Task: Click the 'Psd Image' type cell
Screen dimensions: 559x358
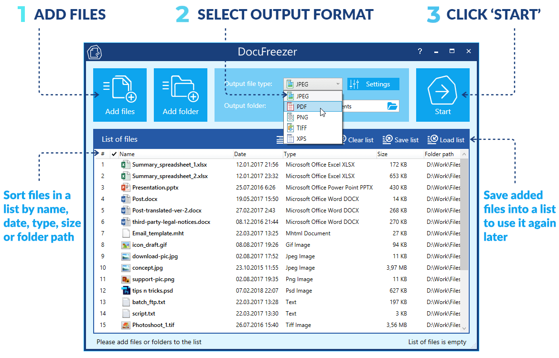Action: [299, 291]
